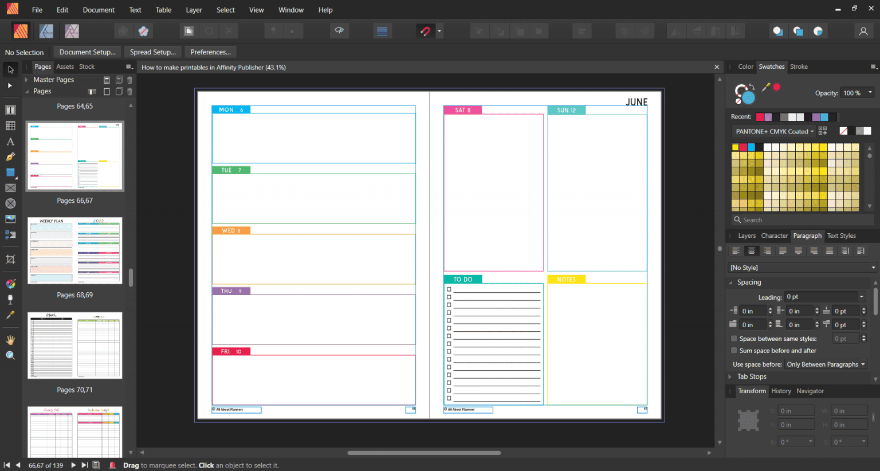Screen dimensions: 880x471
Task: Toggle the baseline grid button
Action: 382,31
